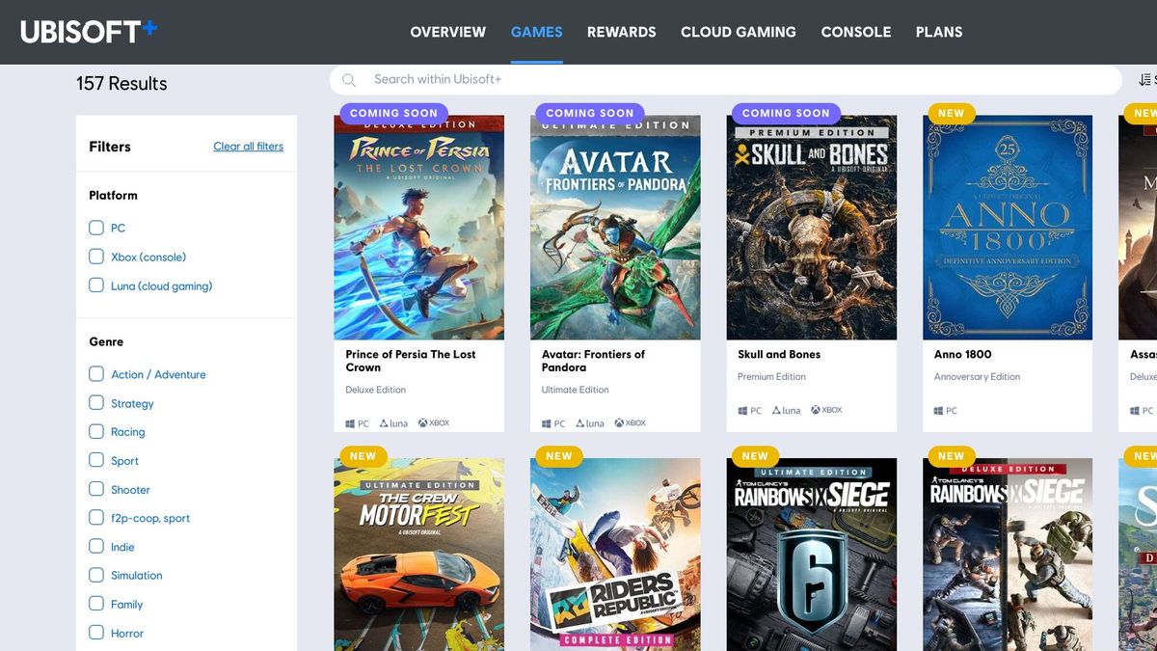Image resolution: width=1157 pixels, height=651 pixels.
Task: Open the Skull and Bones game title
Action: pyautogui.click(x=778, y=354)
